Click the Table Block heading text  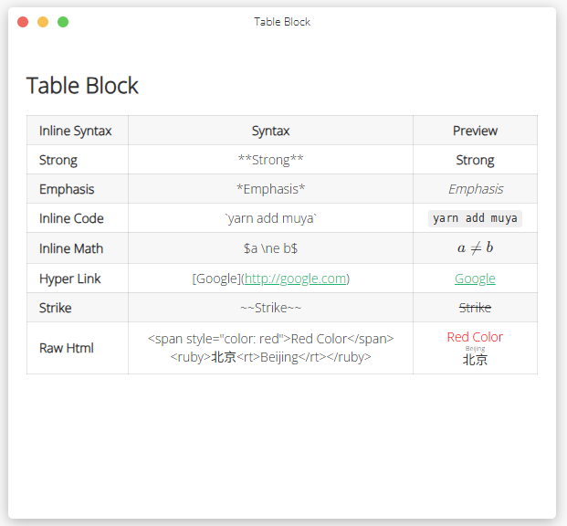click(x=82, y=86)
